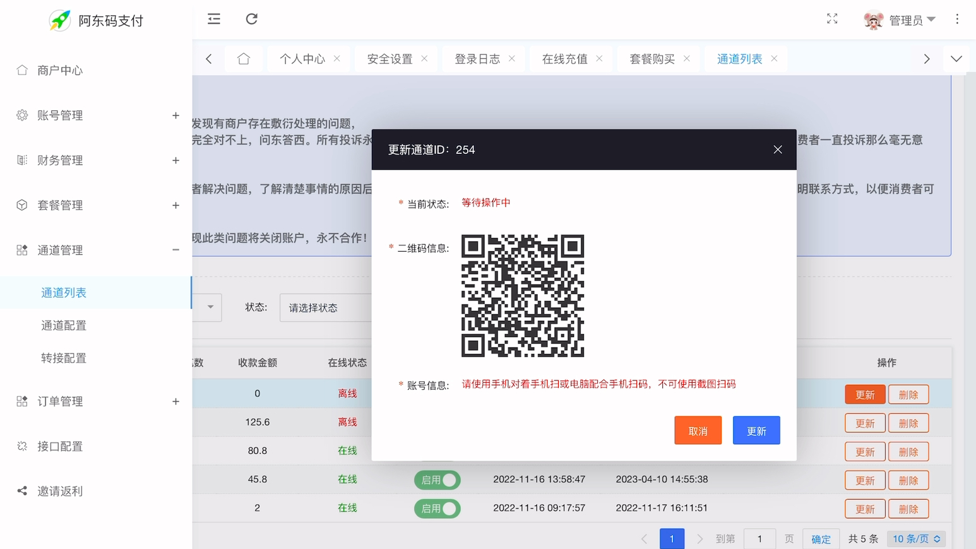Click 删除 for the 125.6 row
The width and height of the screenshot is (976, 549).
[x=908, y=423]
